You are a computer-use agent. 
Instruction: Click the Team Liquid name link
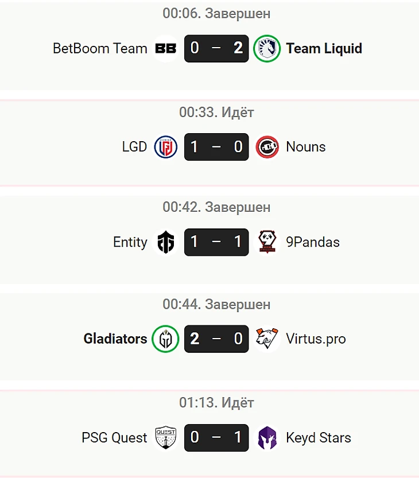tap(324, 49)
